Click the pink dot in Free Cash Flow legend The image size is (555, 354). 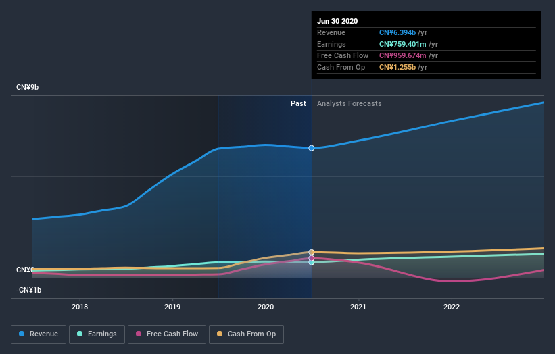[x=139, y=334]
